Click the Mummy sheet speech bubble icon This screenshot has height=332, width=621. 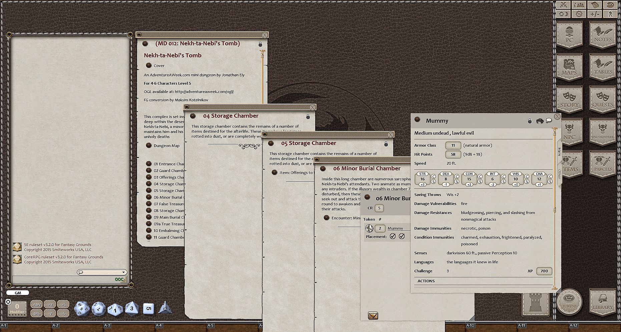point(549,120)
